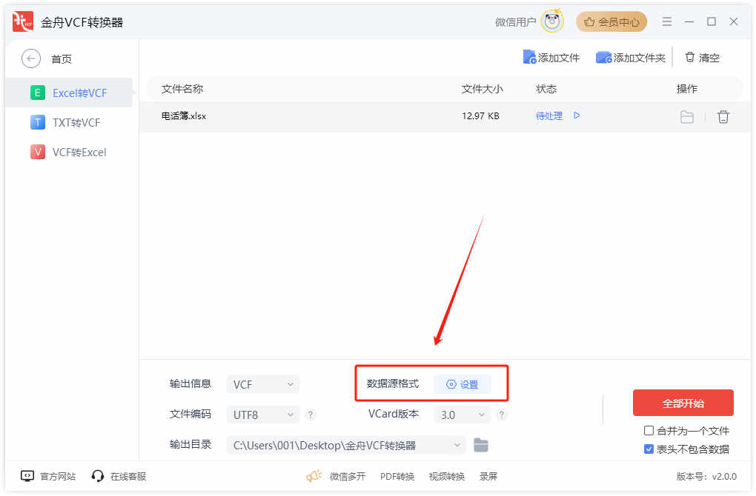Open the 输出目录 path dropdown
This screenshot has height=496, width=756.
click(x=345, y=446)
